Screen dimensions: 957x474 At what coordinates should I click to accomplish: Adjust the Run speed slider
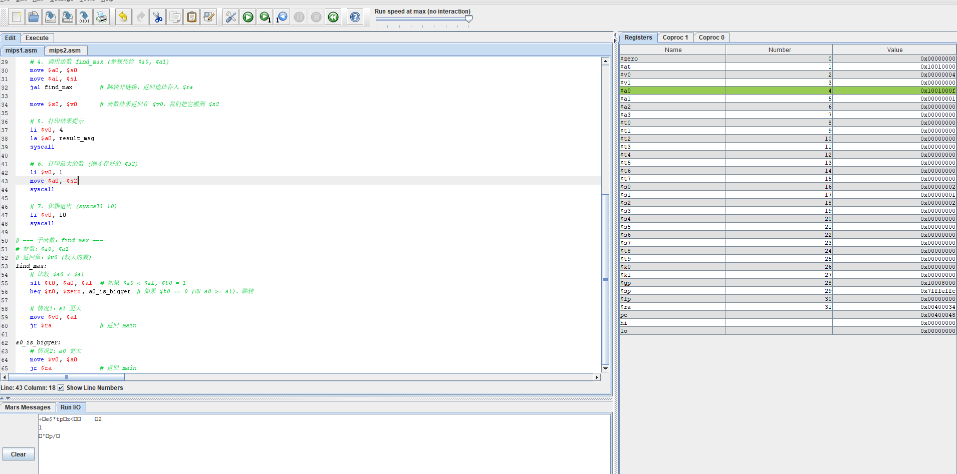click(468, 19)
